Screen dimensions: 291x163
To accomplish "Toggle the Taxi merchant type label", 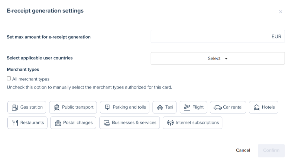I will (x=169, y=107).
